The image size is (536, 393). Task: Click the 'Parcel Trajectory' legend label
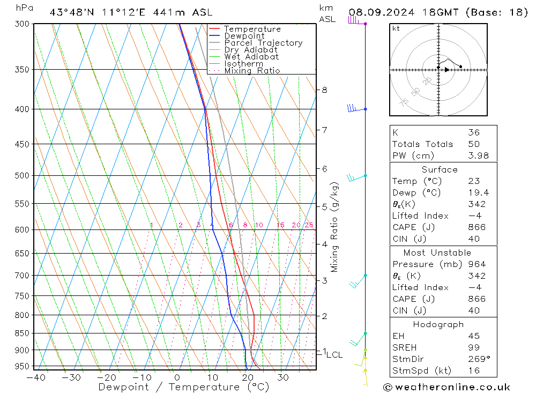(263, 43)
